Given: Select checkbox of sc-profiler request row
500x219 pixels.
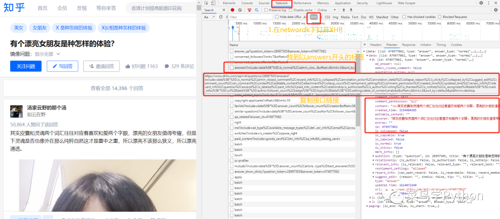Looking at the screenshot, I should tap(231, 160).
